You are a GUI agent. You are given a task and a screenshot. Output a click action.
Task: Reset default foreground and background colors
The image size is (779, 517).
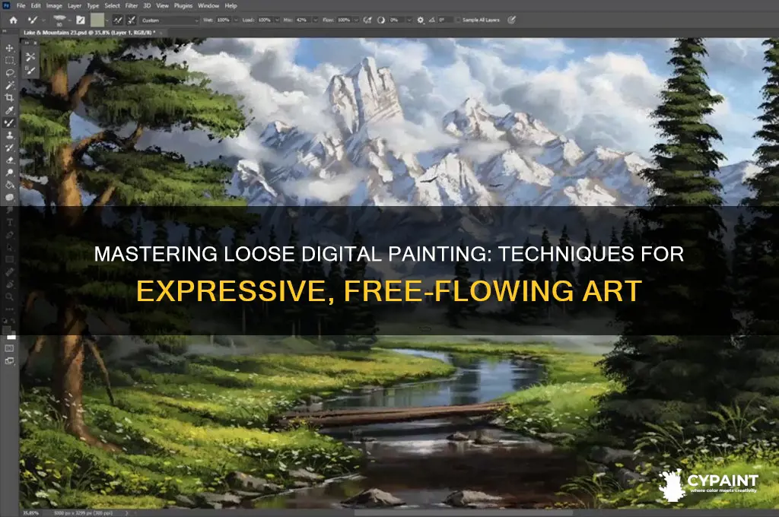coord(5,321)
